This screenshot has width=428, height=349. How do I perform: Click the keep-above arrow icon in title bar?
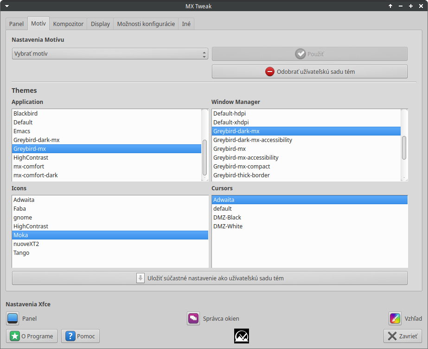(390, 6)
